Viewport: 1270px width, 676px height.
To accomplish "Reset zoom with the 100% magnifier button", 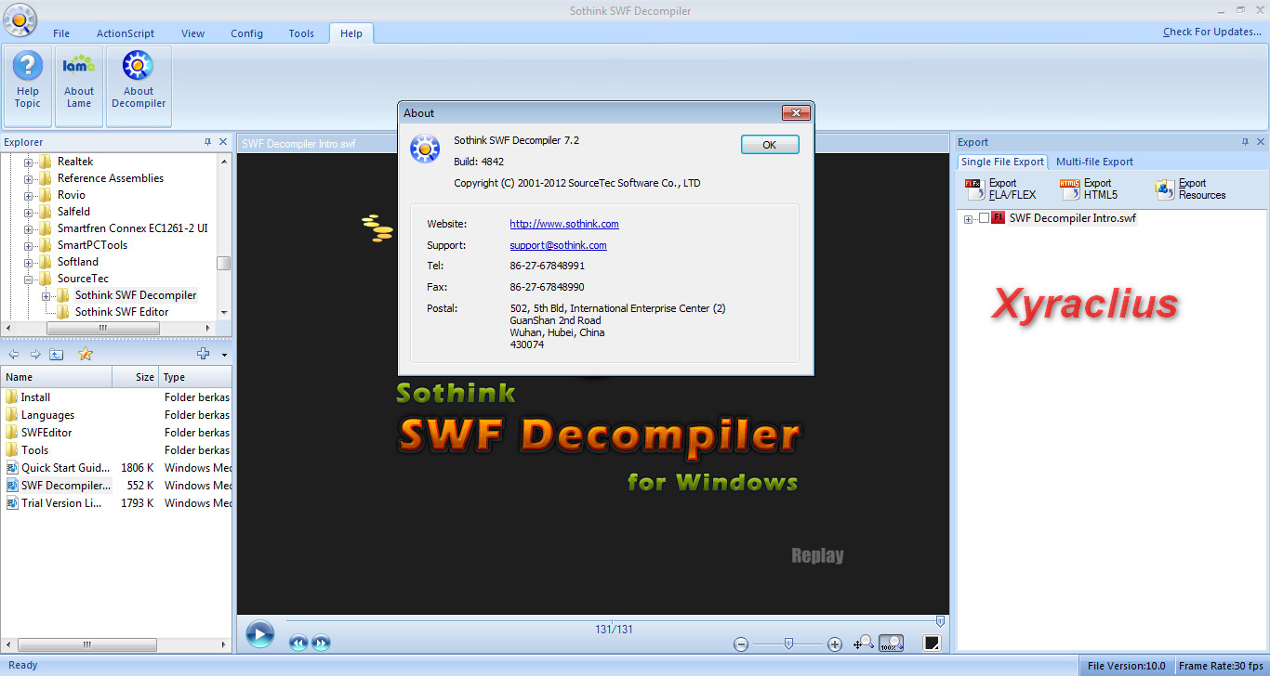I will 891,643.
